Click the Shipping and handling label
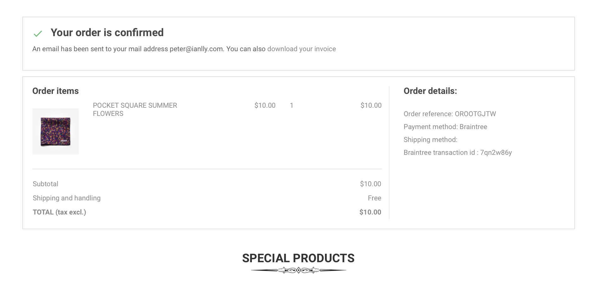Screen dimensions: 602x282 tap(67, 198)
